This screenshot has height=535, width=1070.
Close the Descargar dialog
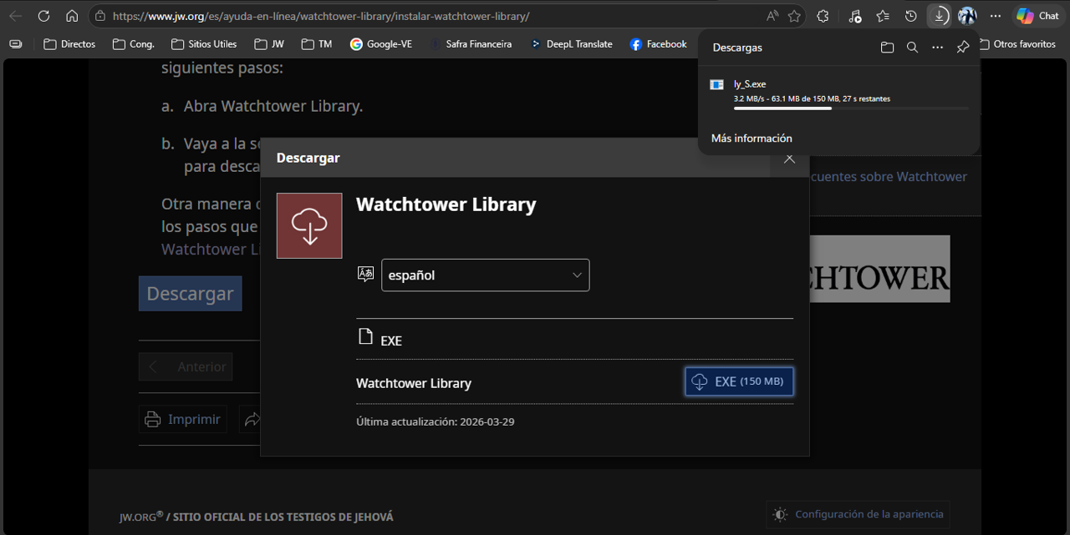tap(789, 158)
